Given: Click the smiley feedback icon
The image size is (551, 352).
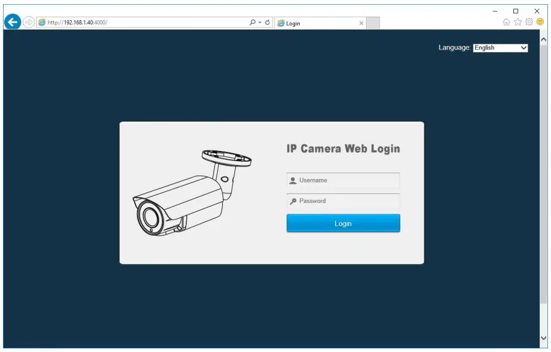Looking at the screenshot, I should 540,22.
